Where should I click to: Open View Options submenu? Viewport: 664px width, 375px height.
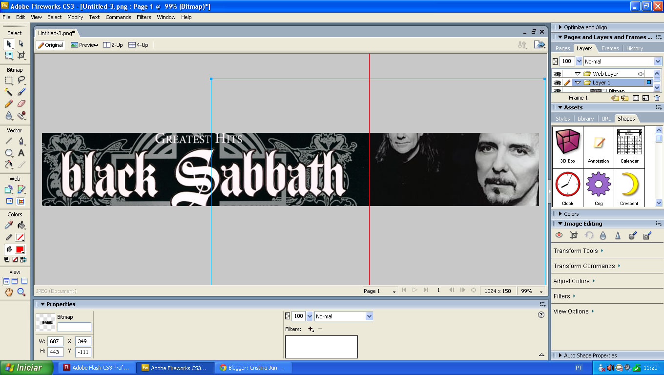coord(574,311)
